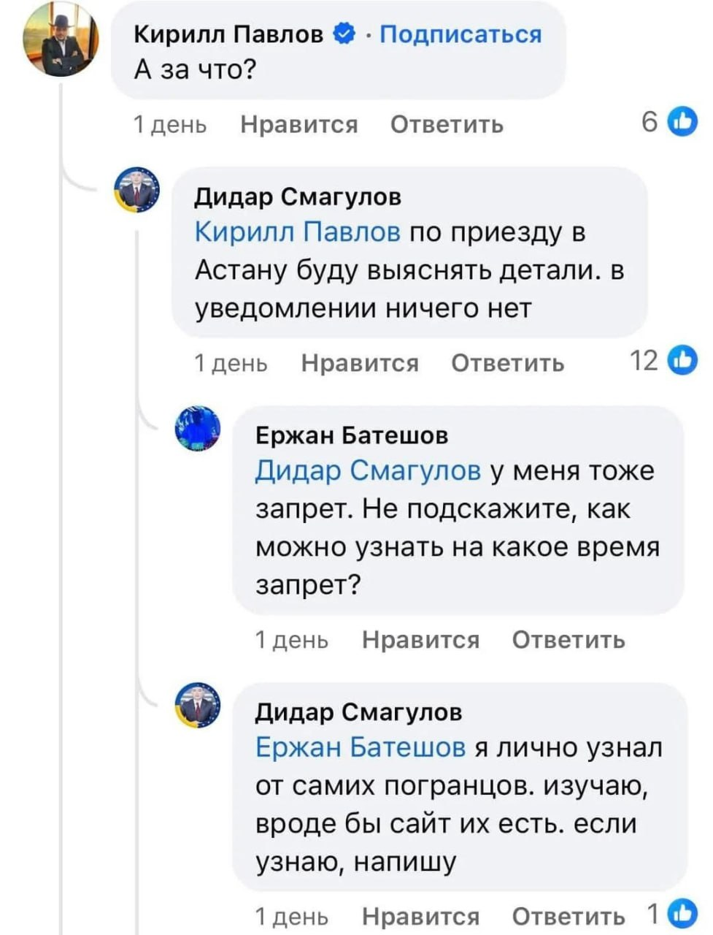Open avatar of Дидар Смагулов's last reply
The height and width of the screenshot is (935, 713).
coord(198,705)
